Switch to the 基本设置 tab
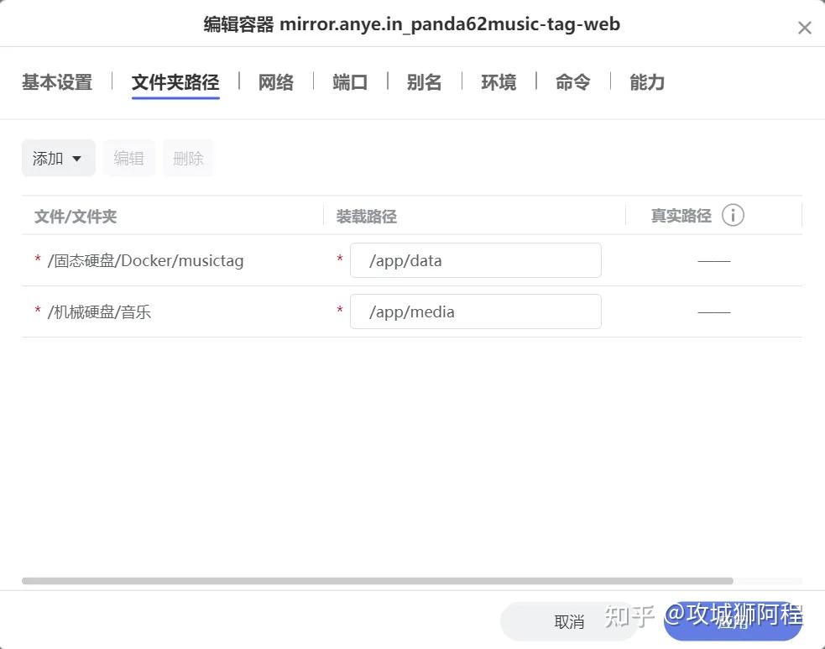Screen dimensions: 825x649 pyautogui.click(x=55, y=81)
